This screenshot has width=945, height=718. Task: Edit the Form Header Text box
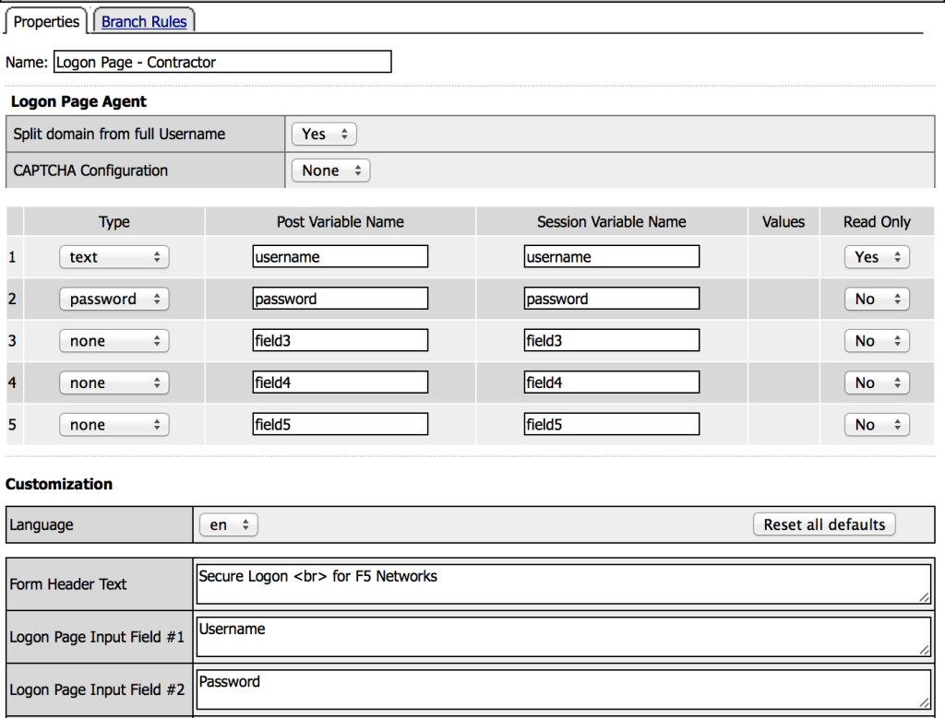coord(561,583)
